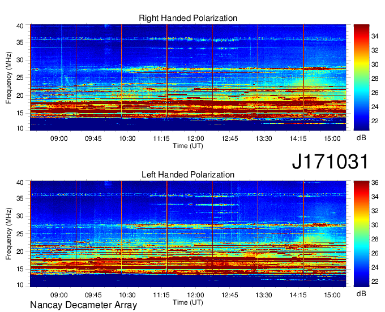This screenshot has width=385, height=312.
Task: Click the top spectrogram colorbar scale
Action: (361, 77)
